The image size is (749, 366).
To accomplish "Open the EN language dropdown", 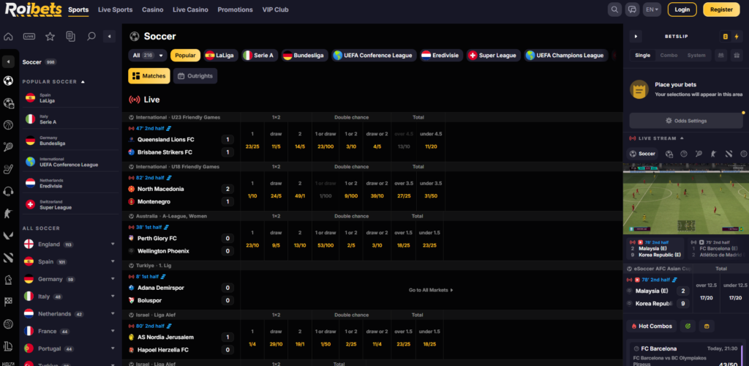I will click(652, 10).
